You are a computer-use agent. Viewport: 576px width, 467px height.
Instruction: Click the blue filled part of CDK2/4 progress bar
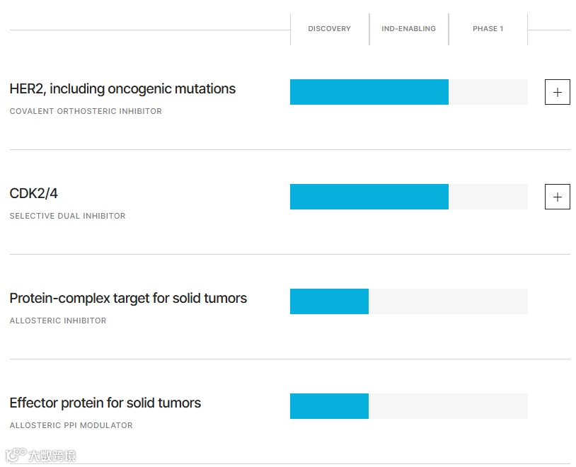[369, 197]
